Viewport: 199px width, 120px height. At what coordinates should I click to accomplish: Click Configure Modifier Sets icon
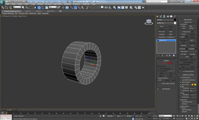[x=174, y=55]
